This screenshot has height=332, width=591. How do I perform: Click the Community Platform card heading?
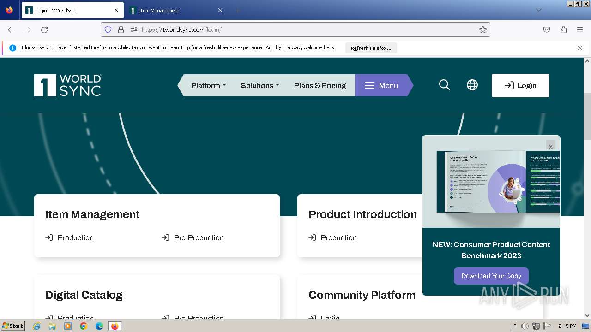coord(362,295)
